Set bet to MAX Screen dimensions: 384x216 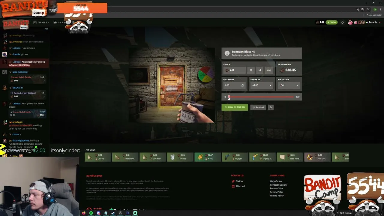269,70
